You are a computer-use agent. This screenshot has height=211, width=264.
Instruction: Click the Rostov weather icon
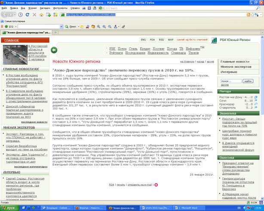click(256, 97)
